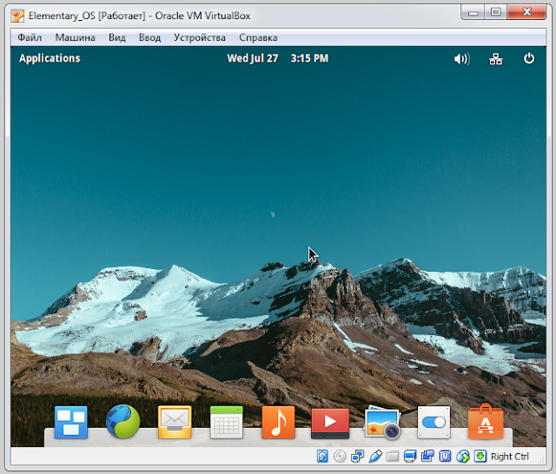
Task: Click the VirtualBox window title icon
Action: click(17, 16)
